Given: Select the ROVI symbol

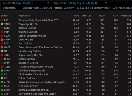Looking at the screenshot, I should 7,44.
